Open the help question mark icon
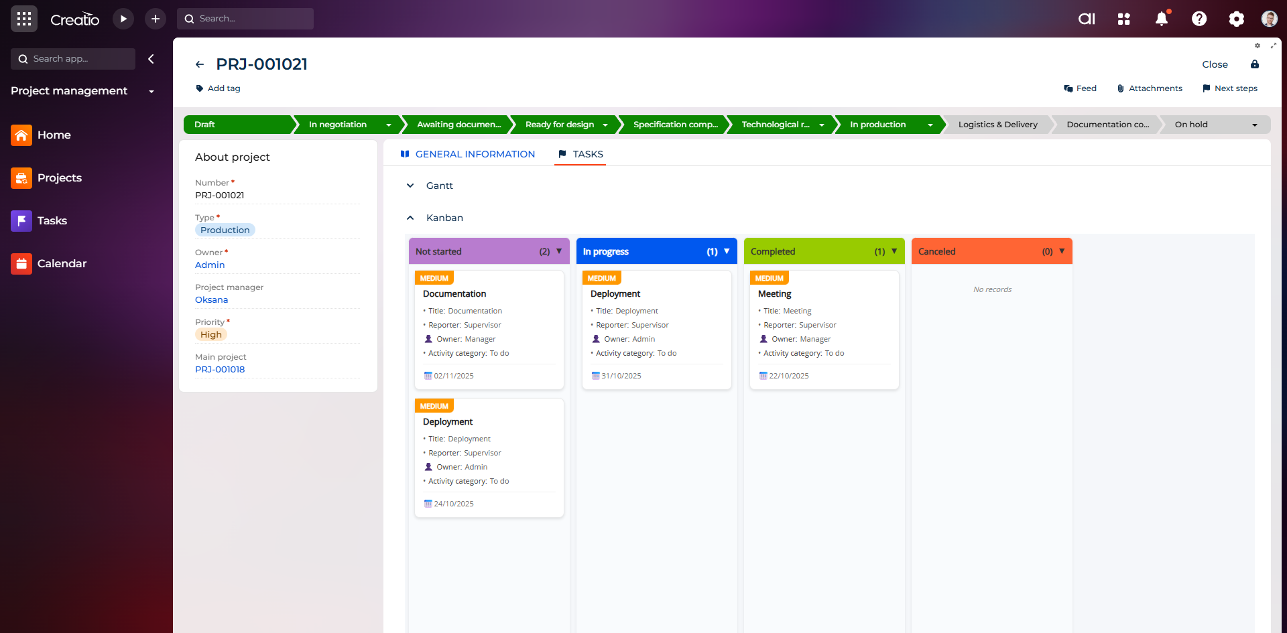The width and height of the screenshot is (1287, 633). [x=1199, y=19]
